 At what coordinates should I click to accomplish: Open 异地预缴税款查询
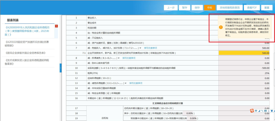230,8
